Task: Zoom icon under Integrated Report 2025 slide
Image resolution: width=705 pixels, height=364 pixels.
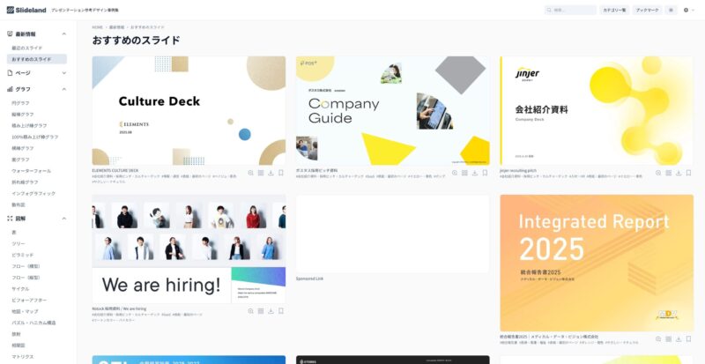Action: 658,338
